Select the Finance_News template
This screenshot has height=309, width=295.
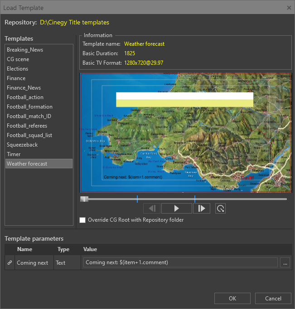24,88
